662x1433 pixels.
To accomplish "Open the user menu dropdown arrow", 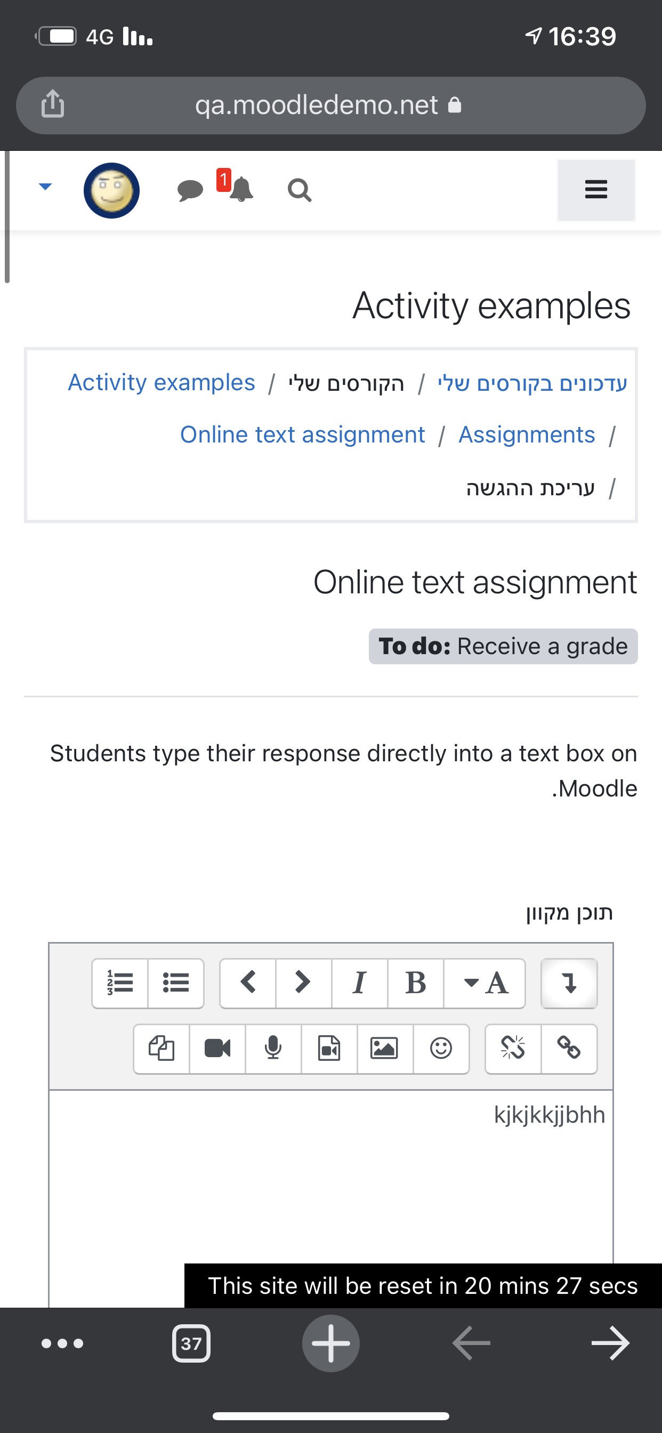I will [x=45, y=187].
